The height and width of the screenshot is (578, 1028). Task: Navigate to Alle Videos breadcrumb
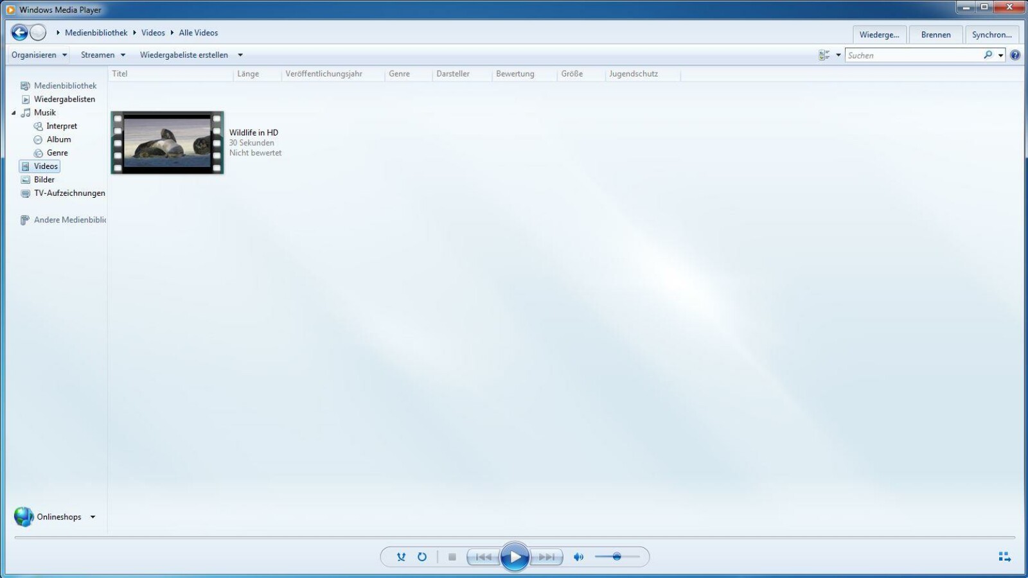coord(198,32)
